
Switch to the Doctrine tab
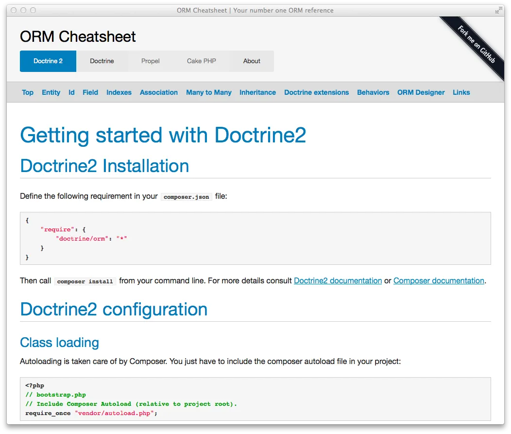coord(102,61)
